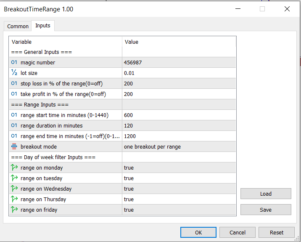
Task: Confirm settings with the OK button
Action: click(x=198, y=232)
